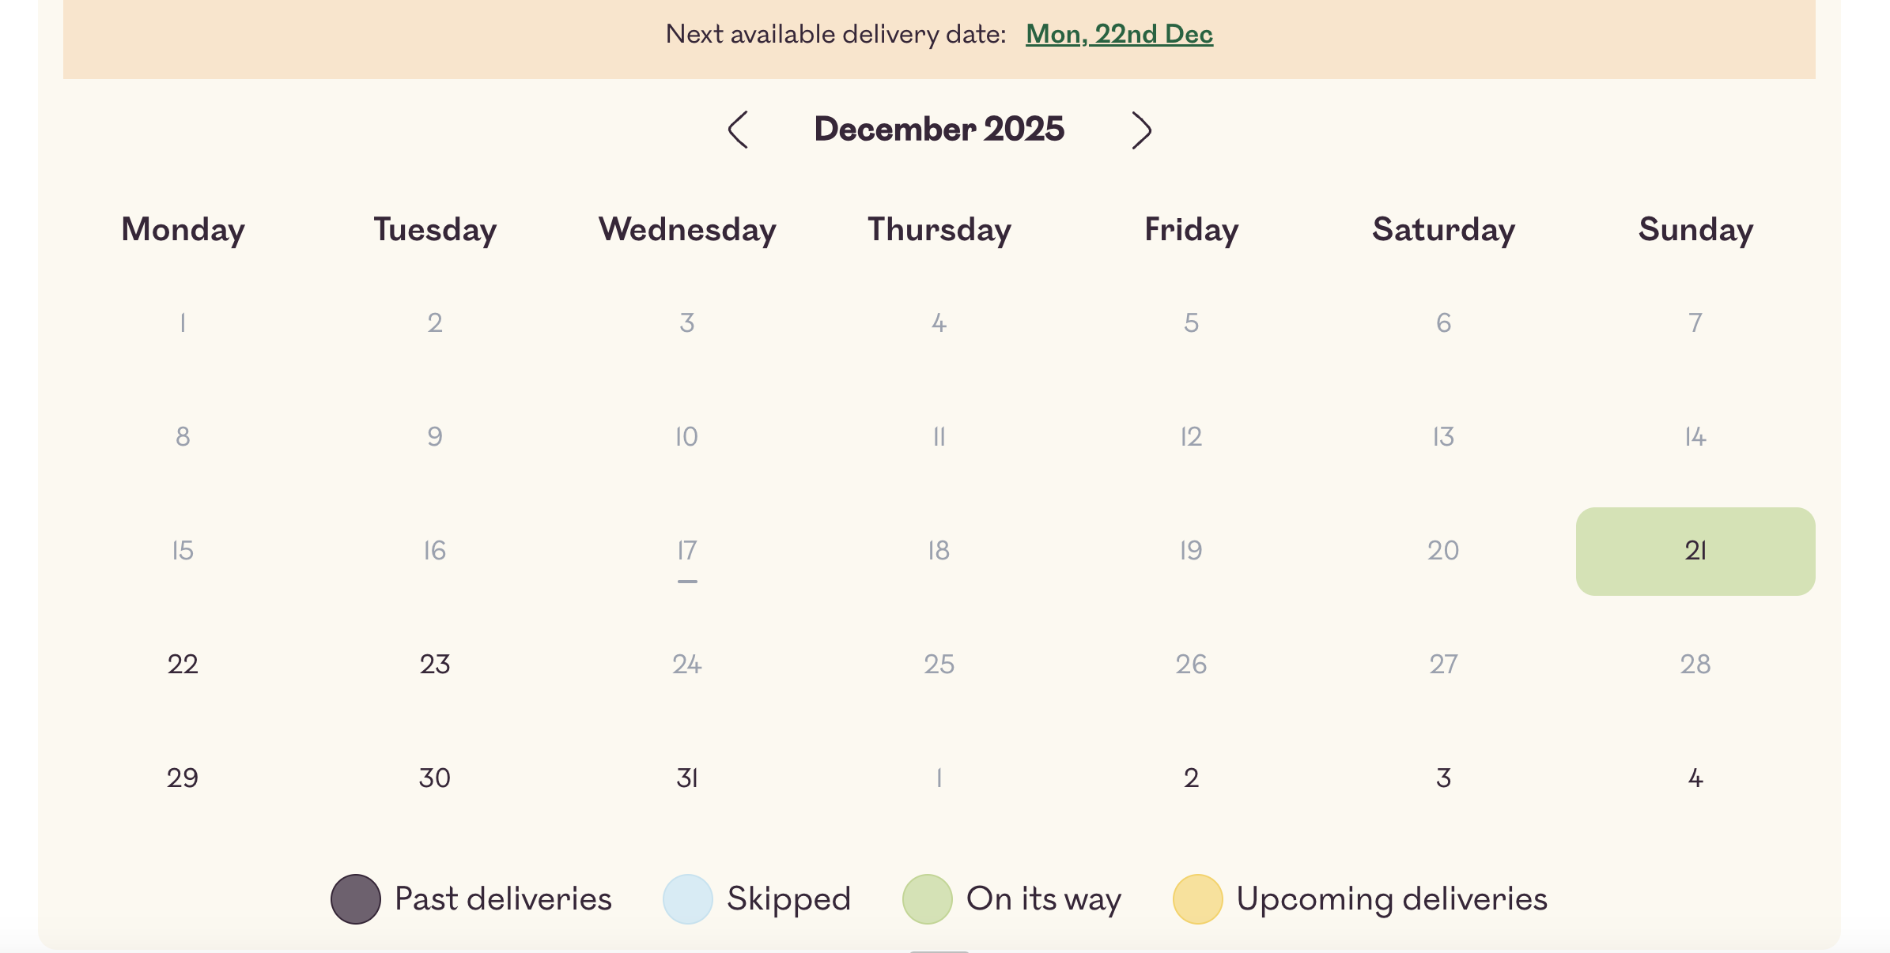1890x953 pixels.
Task: Pick Sunday 4 January in last row
Action: pos(1695,778)
